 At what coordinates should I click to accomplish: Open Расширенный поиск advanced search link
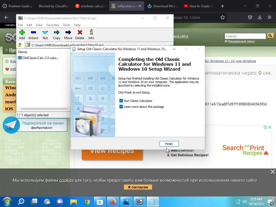point(241,41)
